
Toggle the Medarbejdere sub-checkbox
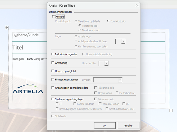(x=117, y=93)
